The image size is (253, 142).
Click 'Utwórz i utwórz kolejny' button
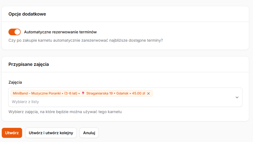click(x=51, y=133)
